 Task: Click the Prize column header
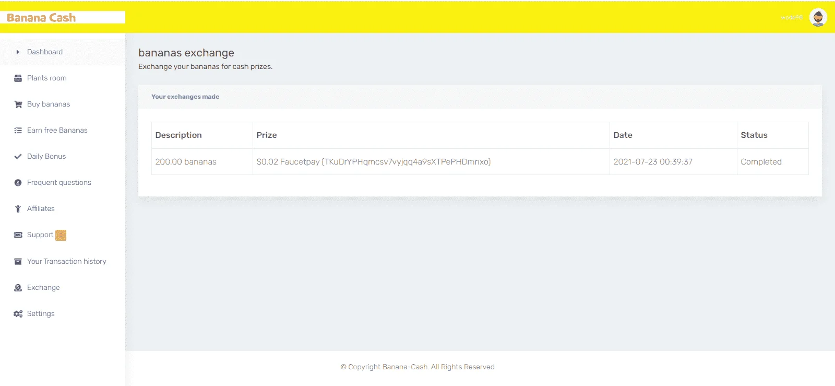[431, 135]
